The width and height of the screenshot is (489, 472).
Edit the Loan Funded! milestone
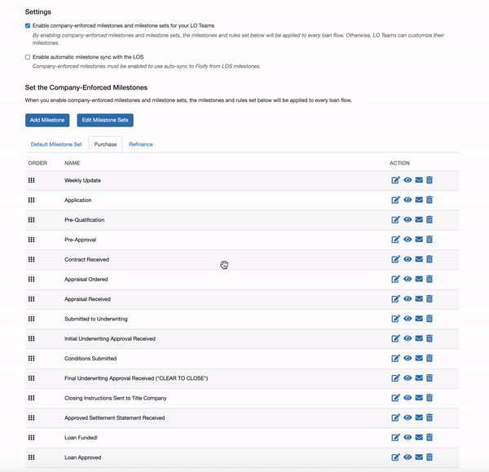[396, 438]
